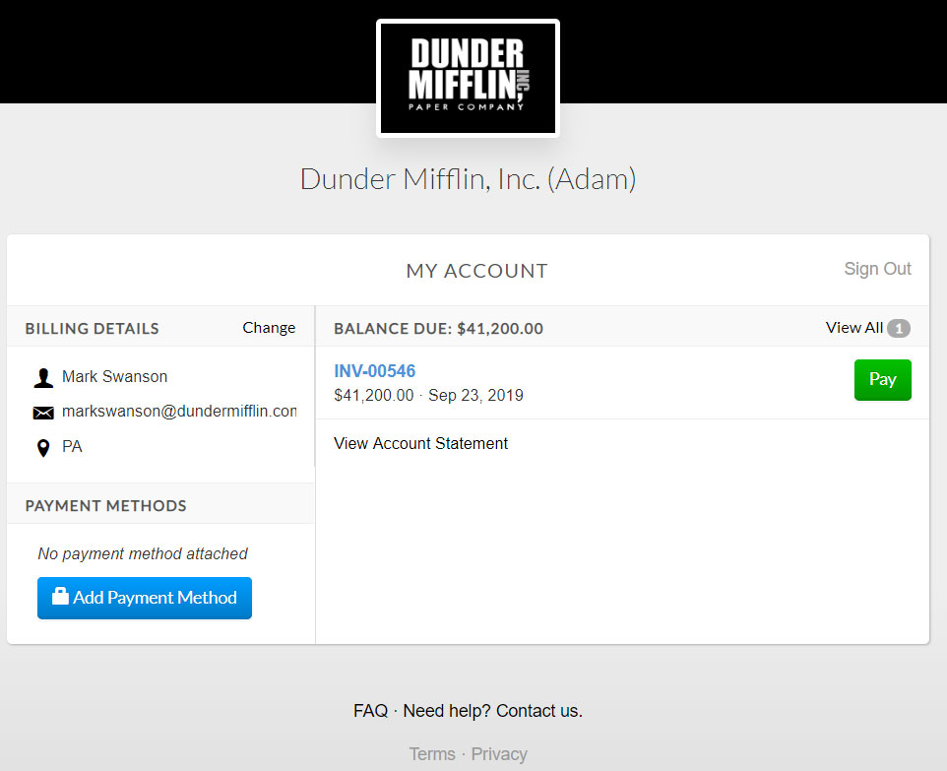This screenshot has height=771, width=947.
Task: Open the FAQ link in footer
Action: click(370, 711)
